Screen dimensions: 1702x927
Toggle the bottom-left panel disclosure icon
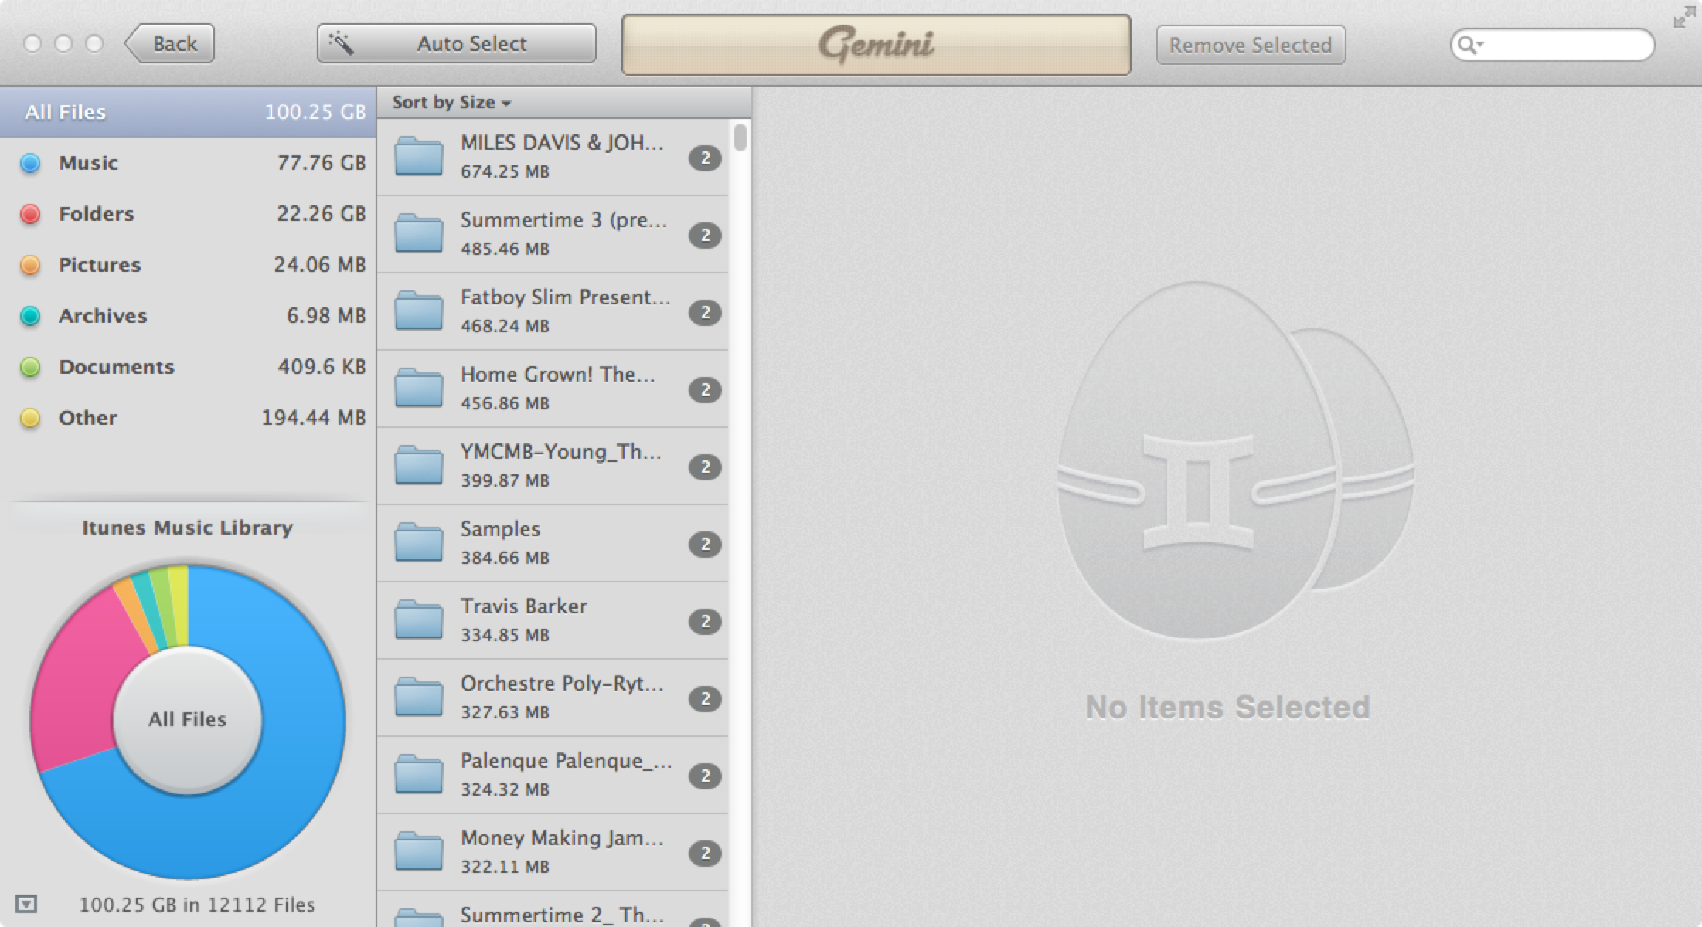click(26, 903)
